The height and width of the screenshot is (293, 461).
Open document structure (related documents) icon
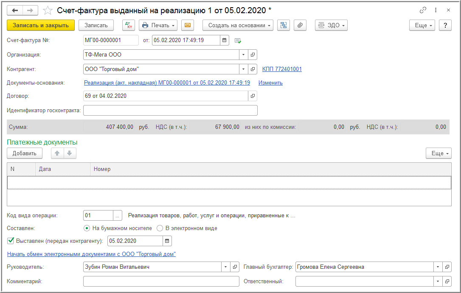click(284, 26)
